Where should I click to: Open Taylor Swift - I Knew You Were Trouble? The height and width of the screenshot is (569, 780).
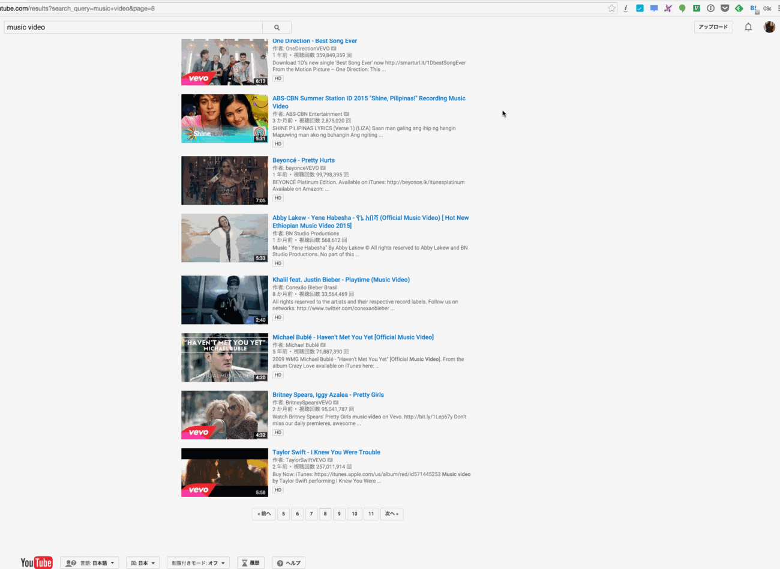point(326,453)
